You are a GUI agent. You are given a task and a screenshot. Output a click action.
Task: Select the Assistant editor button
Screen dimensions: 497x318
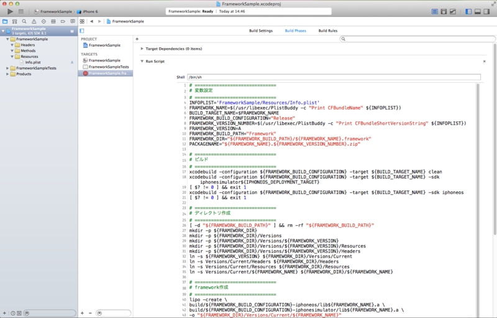(x=444, y=11)
